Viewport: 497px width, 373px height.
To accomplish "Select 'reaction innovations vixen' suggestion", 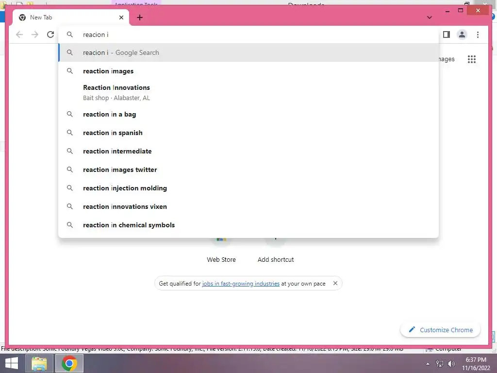I will 249,206.
